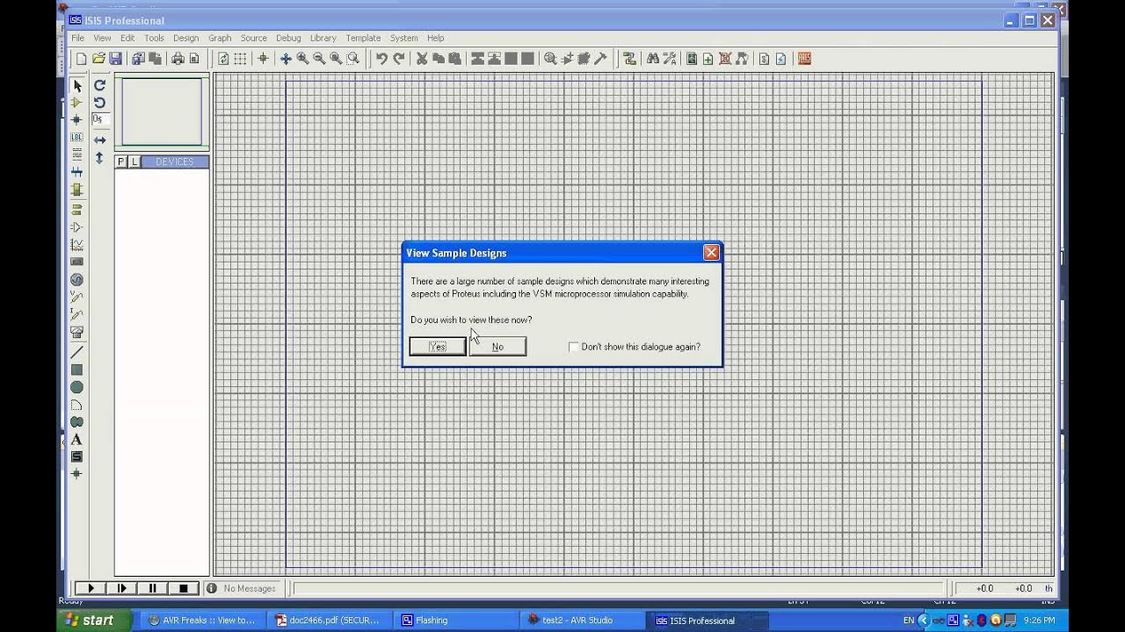Click the Print icon in toolbar
This screenshot has height=632, width=1125.
pos(178,59)
